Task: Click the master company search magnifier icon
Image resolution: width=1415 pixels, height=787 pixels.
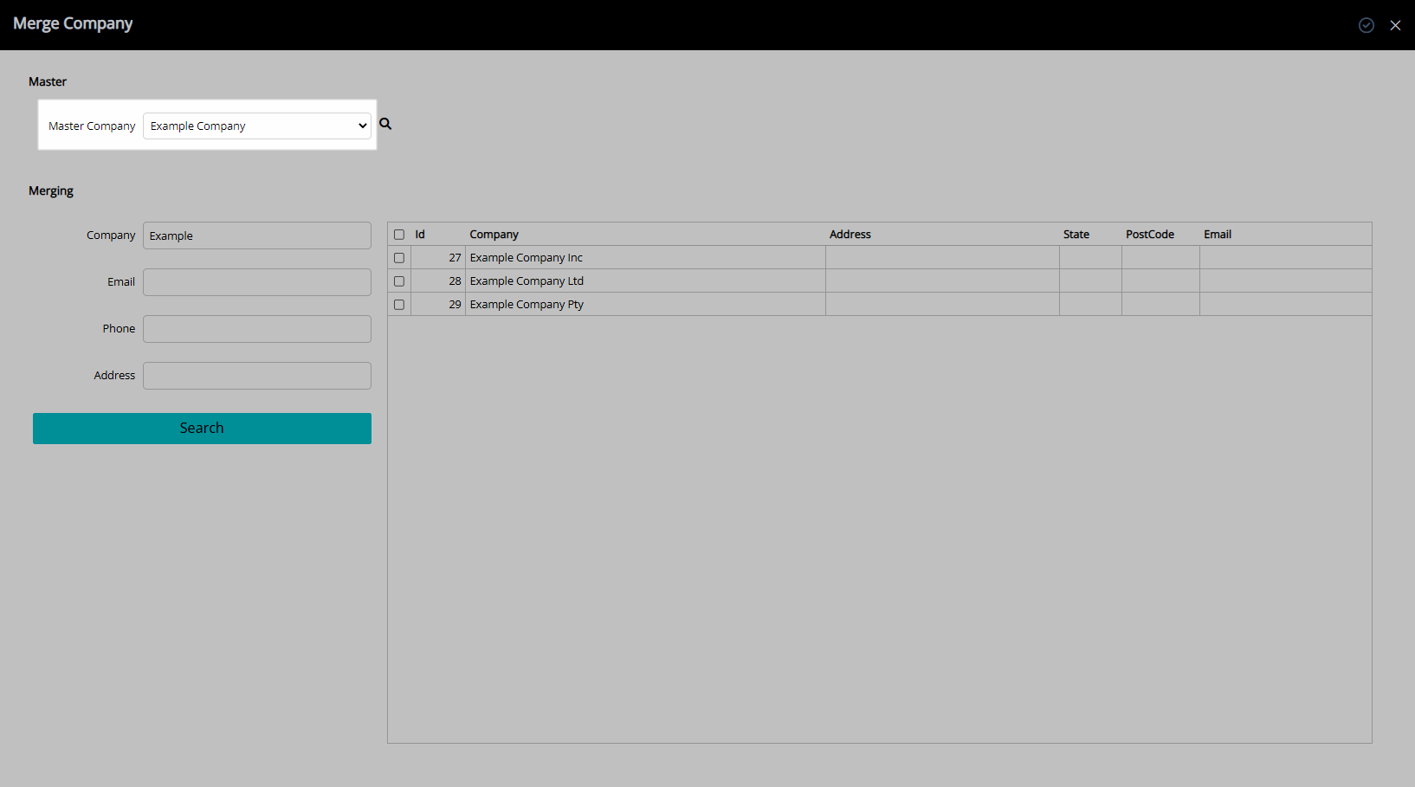Action: pyautogui.click(x=385, y=124)
